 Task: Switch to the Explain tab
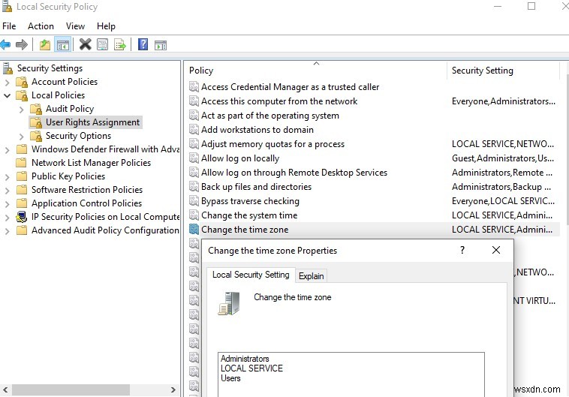[311, 276]
